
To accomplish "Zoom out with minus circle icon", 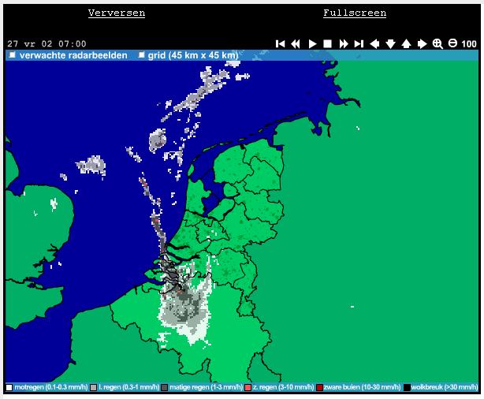I will tap(452, 43).
